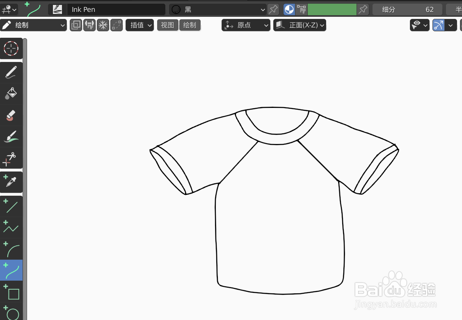Select the Draw tool
The width and height of the screenshot is (462, 320).
(x=11, y=72)
